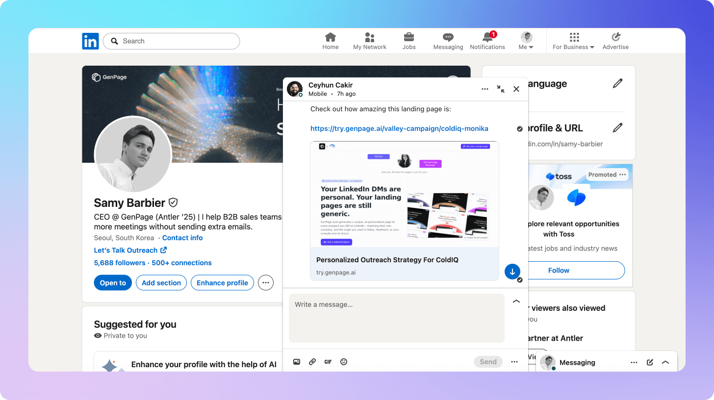This screenshot has height=400, width=714.
Task: Open Messaging panel options ellipsis
Action: (x=634, y=363)
